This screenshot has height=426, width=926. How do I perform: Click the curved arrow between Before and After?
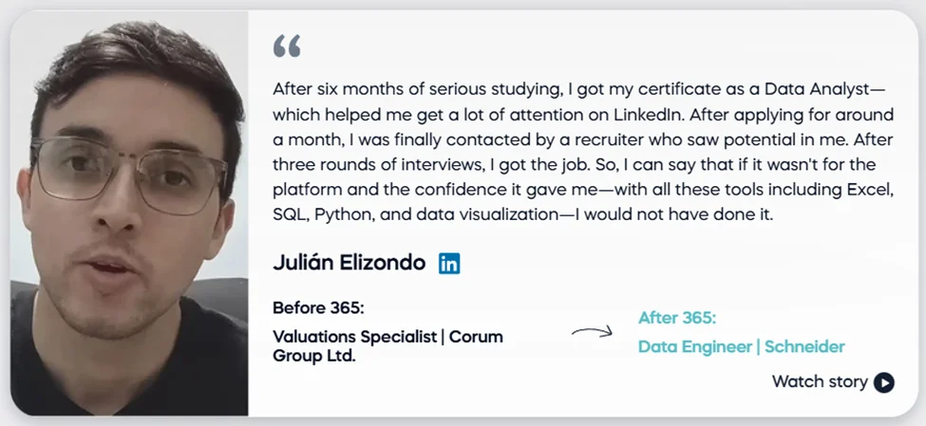(x=592, y=332)
